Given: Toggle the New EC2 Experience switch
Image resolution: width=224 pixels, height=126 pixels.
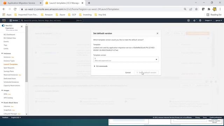Looking at the screenshot, I should coord(3,26).
